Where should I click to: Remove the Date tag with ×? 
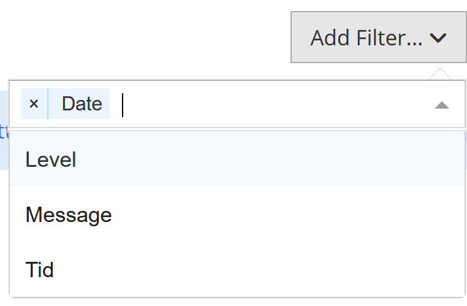point(34,104)
